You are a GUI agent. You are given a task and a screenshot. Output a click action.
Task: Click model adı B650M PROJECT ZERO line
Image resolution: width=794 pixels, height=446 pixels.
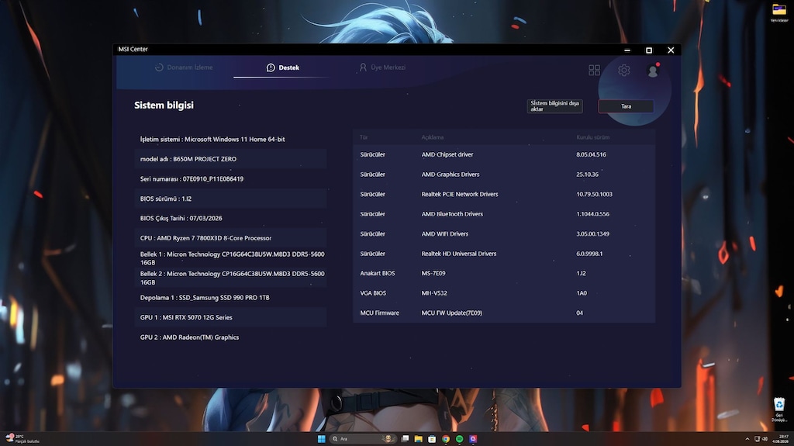[230, 159]
